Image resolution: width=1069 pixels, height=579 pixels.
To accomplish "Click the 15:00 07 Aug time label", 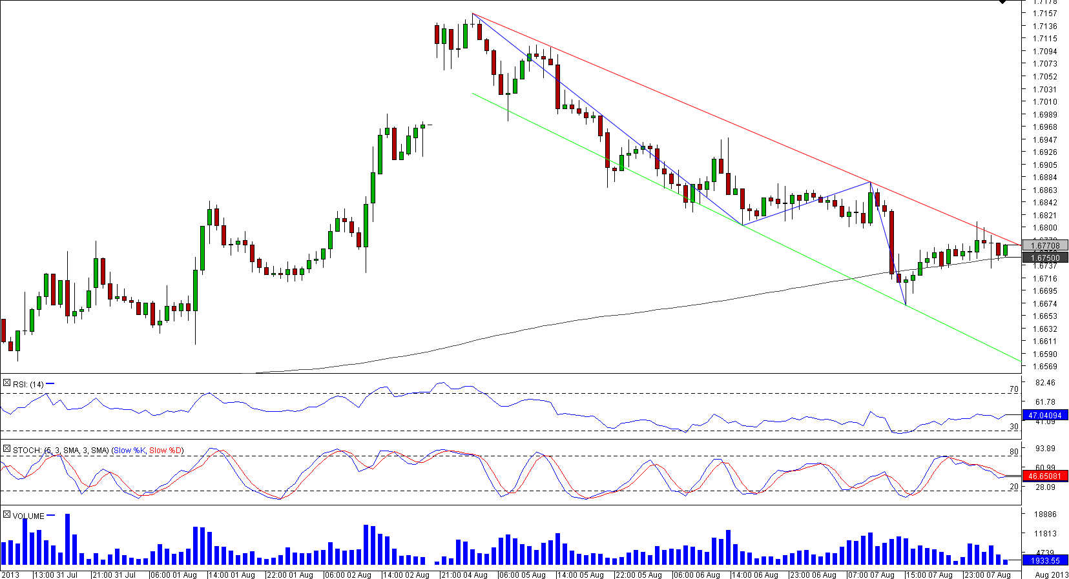I will pyautogui.click(x=929, y=574).
